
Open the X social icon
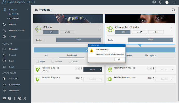coord(25,98)
